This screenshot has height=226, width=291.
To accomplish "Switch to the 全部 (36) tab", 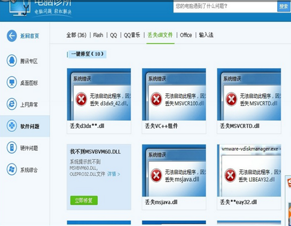I will click(76, 35).
